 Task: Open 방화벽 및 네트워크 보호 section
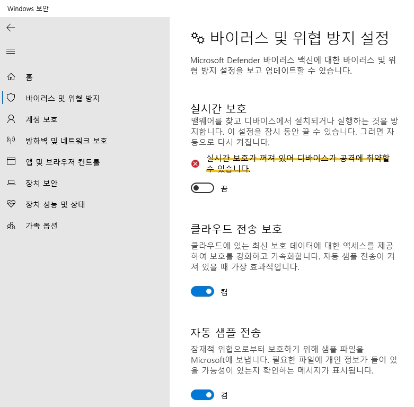66,141
